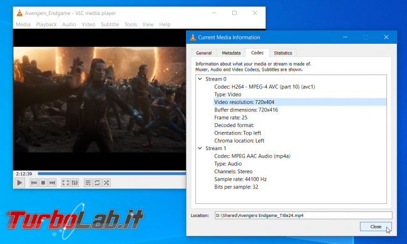Open the Subtitle menu
407x244 pixels.
click(110, 24)
